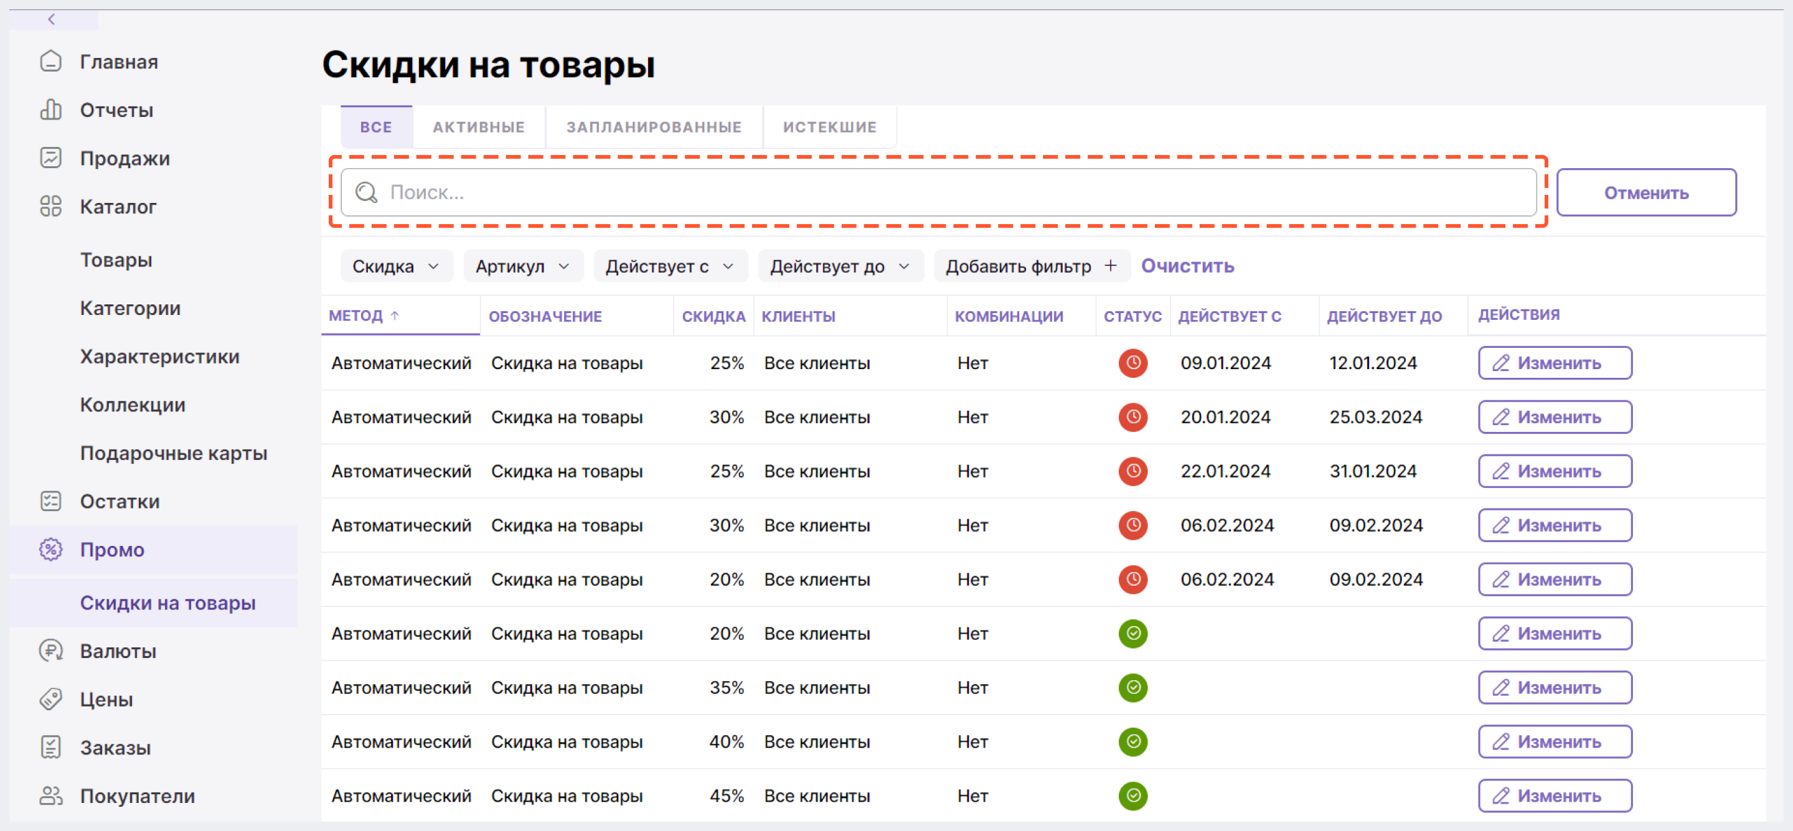
Task: Open Характеристики in the sidebar
Action: pos(159,356)
